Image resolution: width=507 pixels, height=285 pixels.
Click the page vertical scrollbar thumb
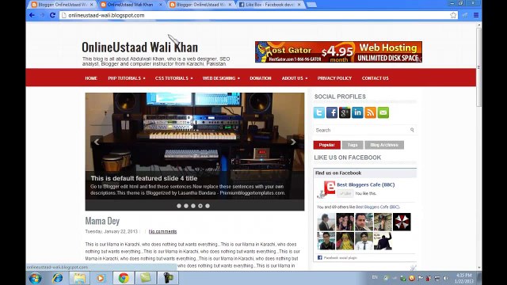pyautogui.click(x=478, y=67)
